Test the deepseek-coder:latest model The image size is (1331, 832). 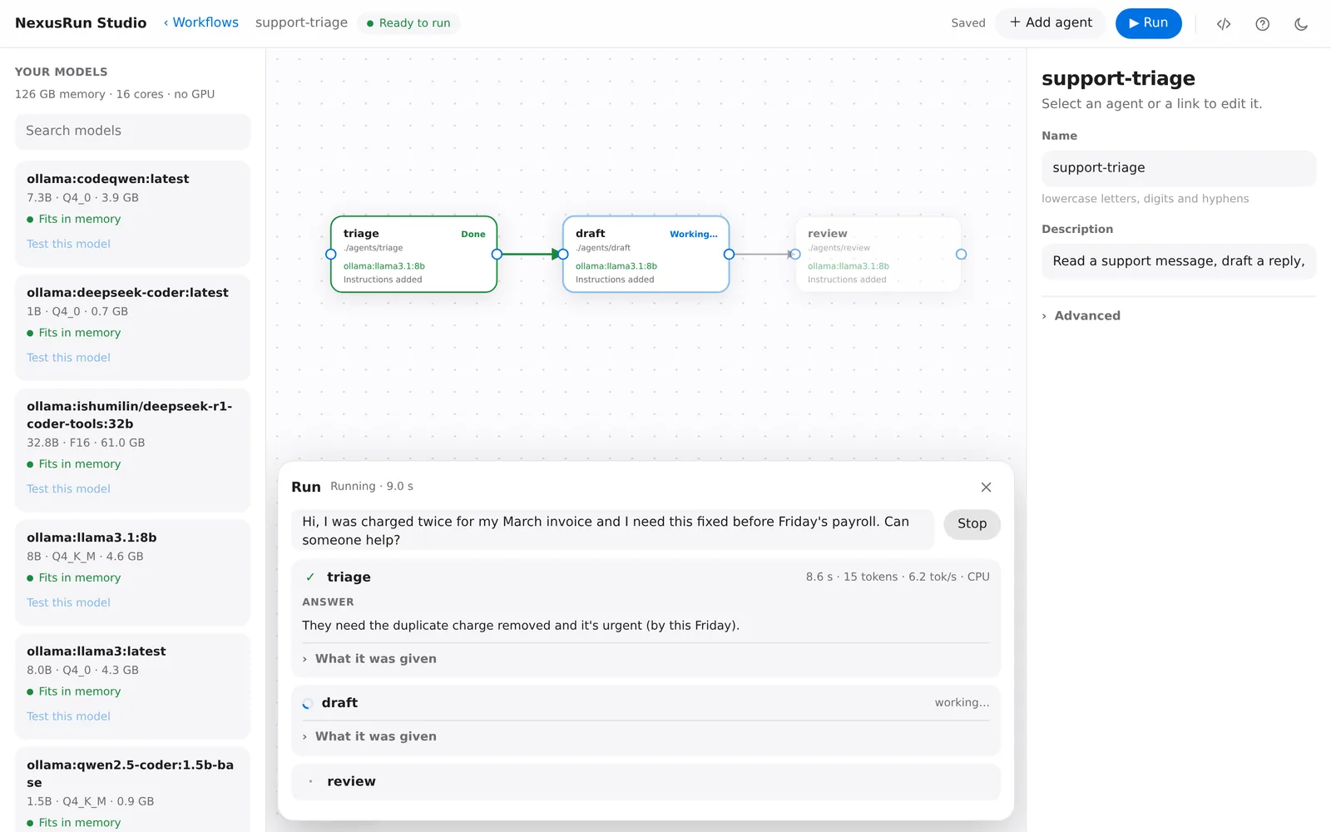68,358
